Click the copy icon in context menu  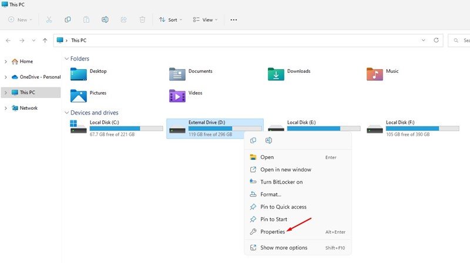click(253, 141)
